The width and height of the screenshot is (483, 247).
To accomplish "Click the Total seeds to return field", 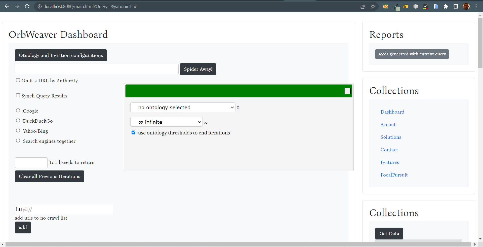I will pyautogui.click(x=31, y=163).
